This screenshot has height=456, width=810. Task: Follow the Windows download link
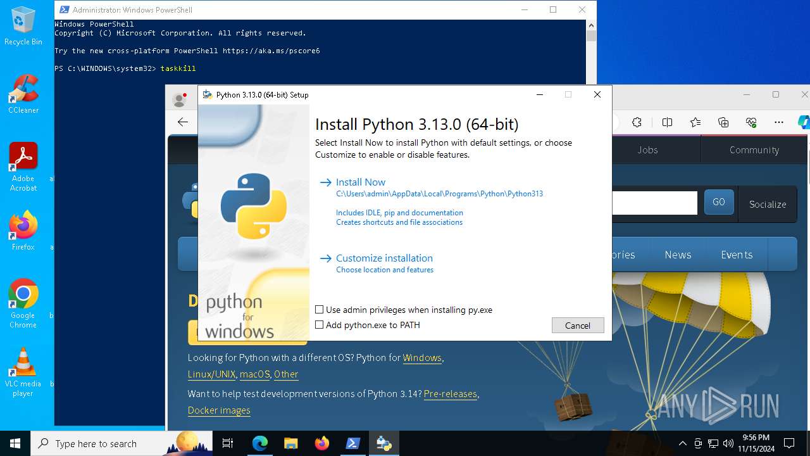[422, 358]
